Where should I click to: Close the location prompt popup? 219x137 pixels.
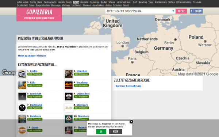point(131,122)
